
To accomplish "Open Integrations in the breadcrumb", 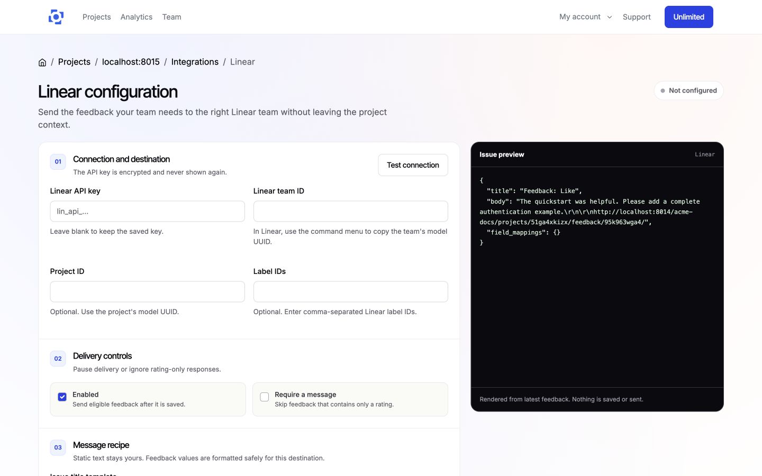I will [x=195, y=62].
